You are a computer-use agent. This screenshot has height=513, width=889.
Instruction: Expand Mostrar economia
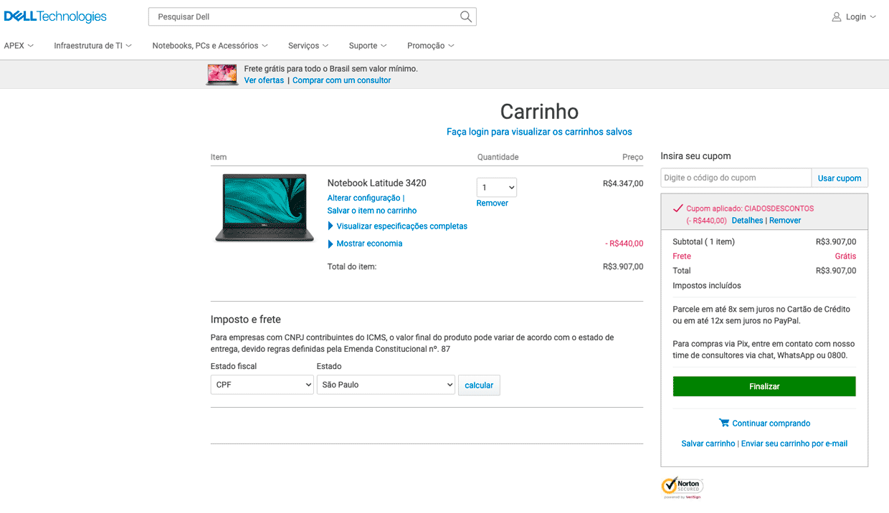tap(365, 244)
